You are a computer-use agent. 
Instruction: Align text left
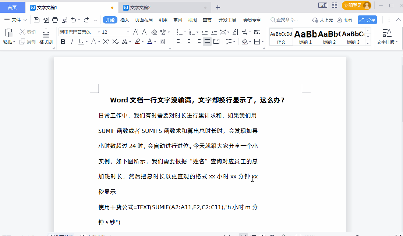click(179, 41)
